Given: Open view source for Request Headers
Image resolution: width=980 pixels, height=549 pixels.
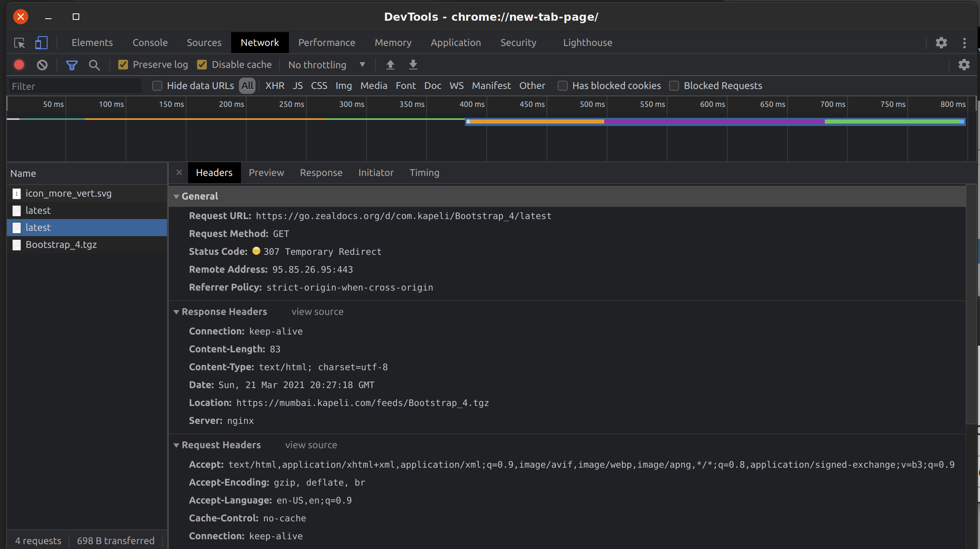Looking at the screenshot, I should (x=310, y=445).
